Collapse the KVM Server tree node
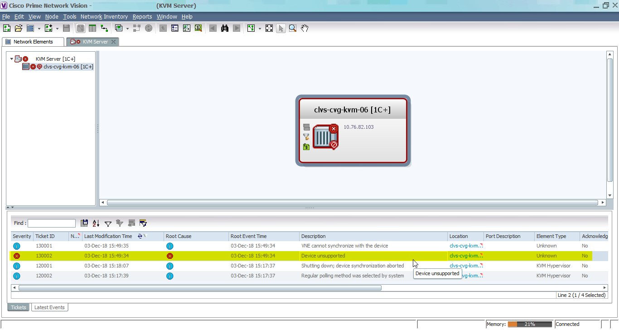 click(12, 58)
